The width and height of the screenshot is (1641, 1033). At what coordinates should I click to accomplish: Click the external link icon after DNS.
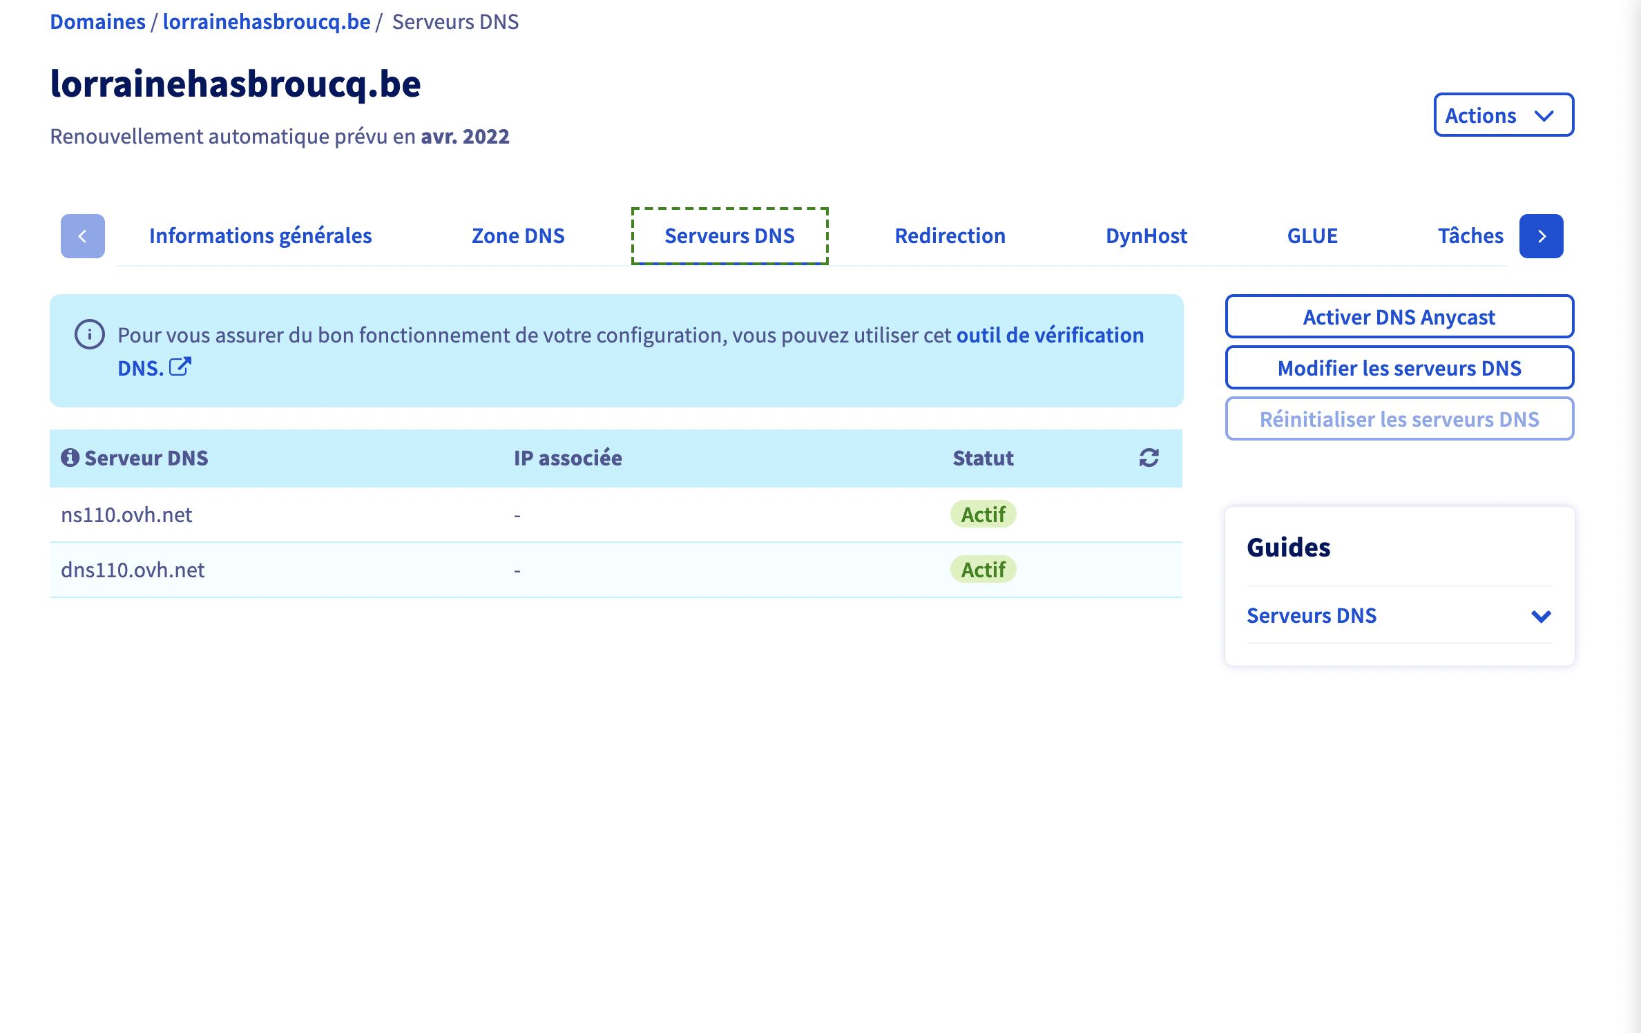[x=180, y=367]
